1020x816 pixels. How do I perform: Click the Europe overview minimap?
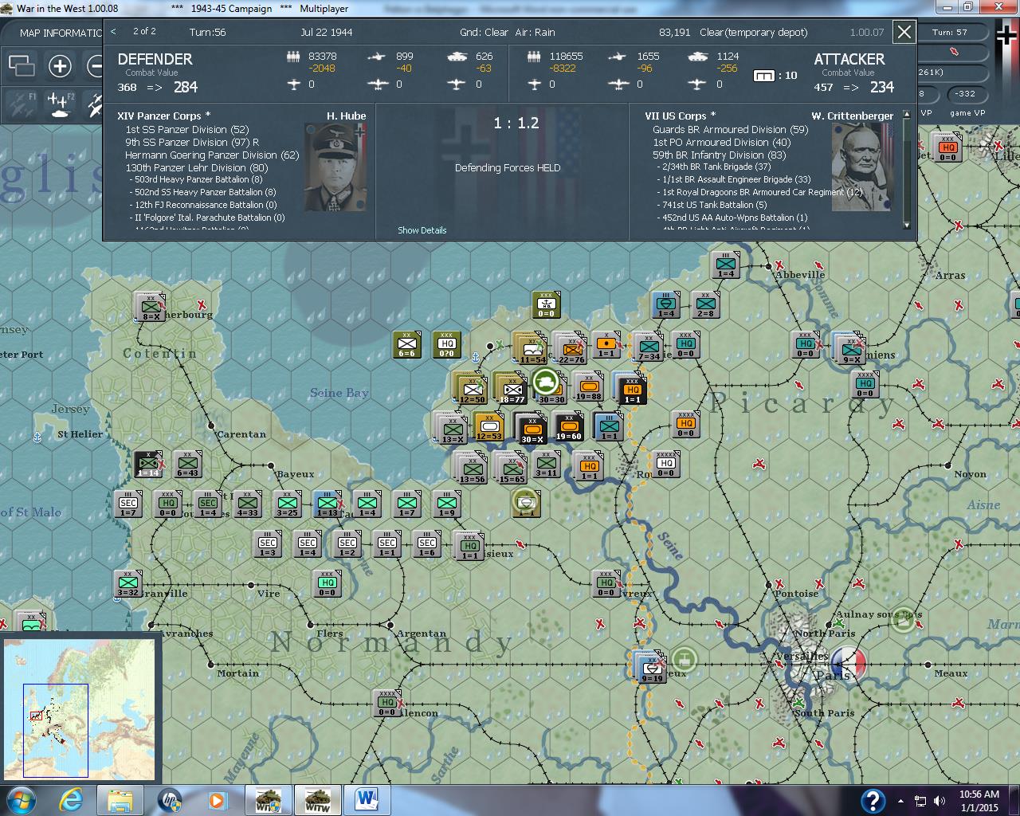tap(80, 708)
